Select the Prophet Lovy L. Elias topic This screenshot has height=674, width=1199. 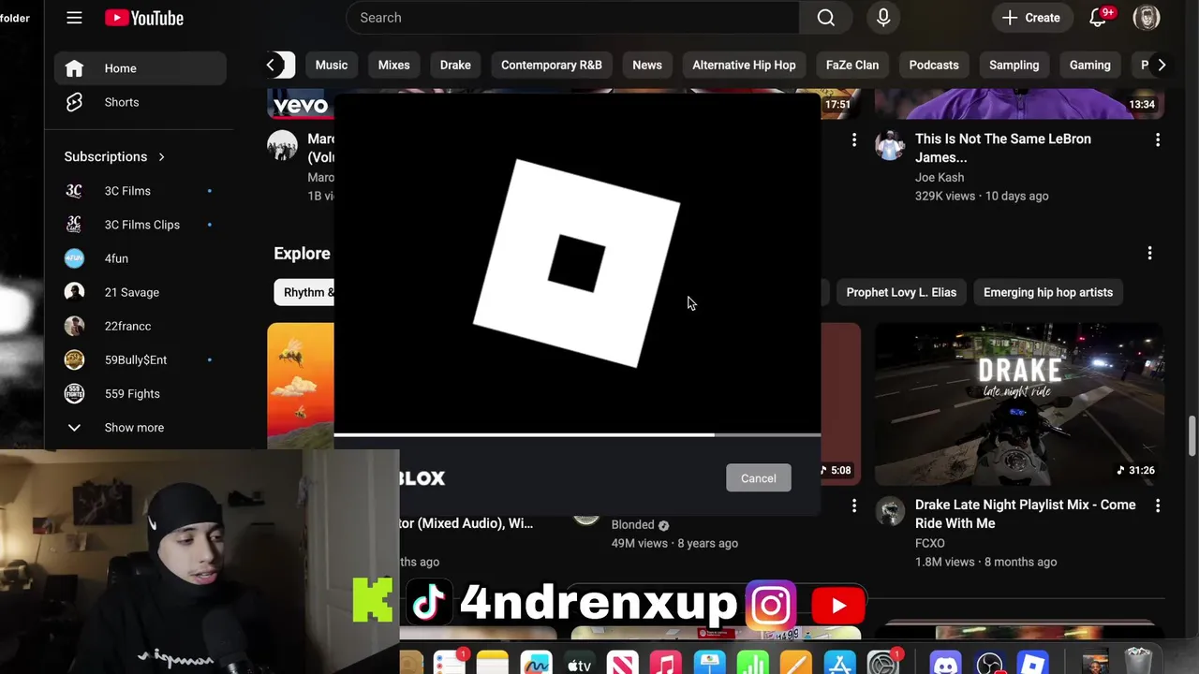click(901, 292)
